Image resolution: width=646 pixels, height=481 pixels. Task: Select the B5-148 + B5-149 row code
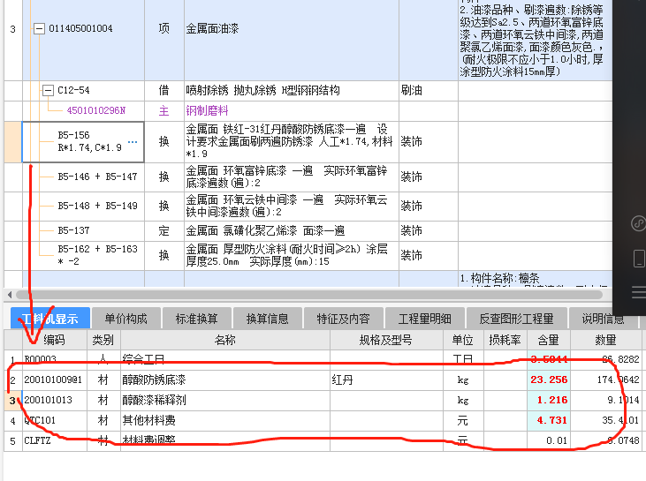[x=97, y=206]
